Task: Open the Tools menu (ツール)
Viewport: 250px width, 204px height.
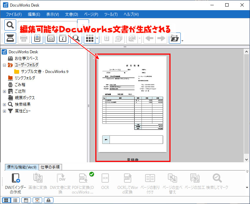Action: pos(111,14)
